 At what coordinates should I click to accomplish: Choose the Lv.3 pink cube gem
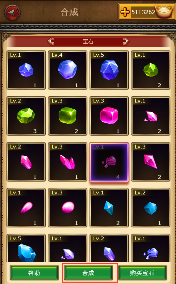pyautogui.click(x=109, y=116)
